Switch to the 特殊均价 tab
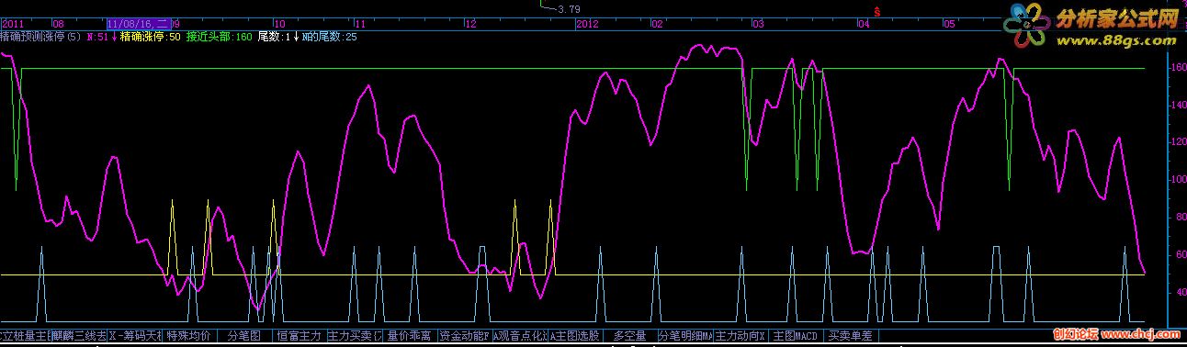The image size is (1187, 347). click(x=189, y=336)
